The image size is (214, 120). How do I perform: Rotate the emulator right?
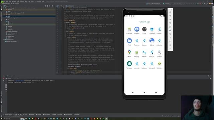point(170,27)
